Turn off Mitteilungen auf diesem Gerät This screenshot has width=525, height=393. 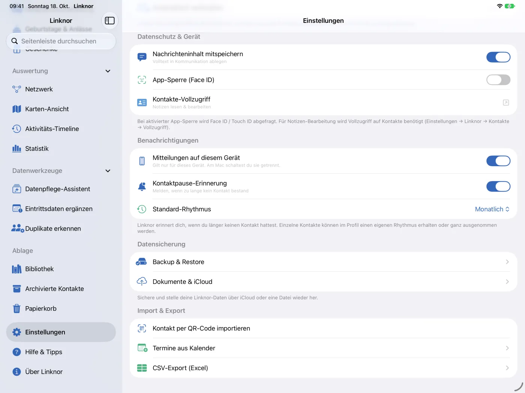(x=498, y=161)
